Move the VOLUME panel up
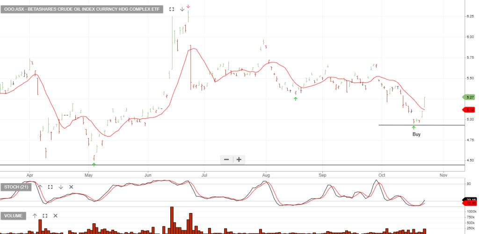The image size is (479, 234). coord(35,216)
